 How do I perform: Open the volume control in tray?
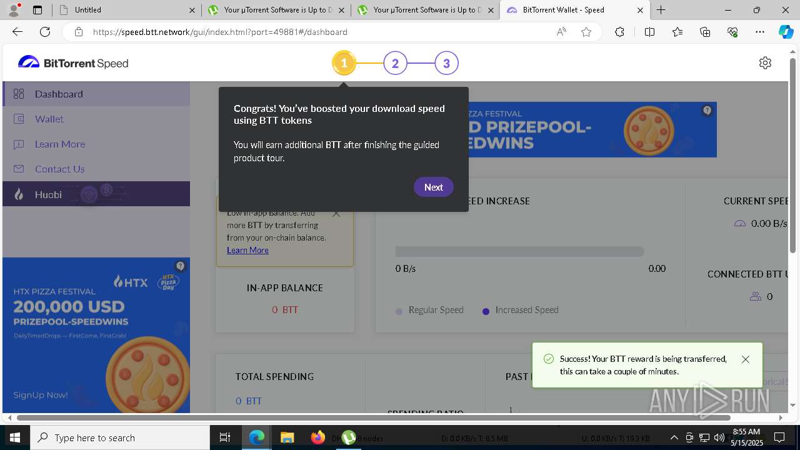pyautogui.click(x=719, y=437)
